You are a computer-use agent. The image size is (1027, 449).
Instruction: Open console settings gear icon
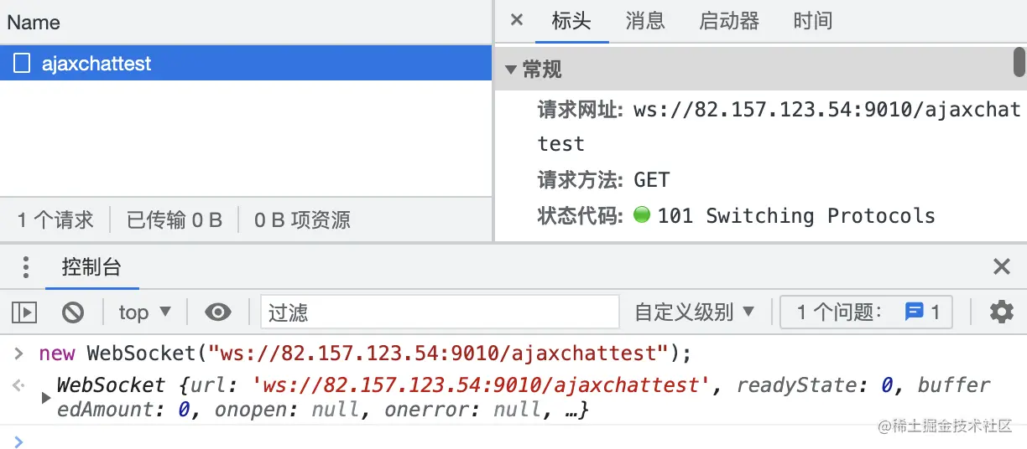[x=1001, y=312]
